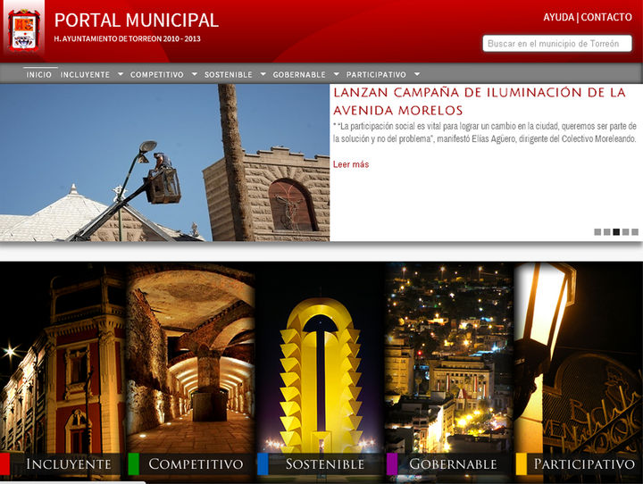Click the green square beside Competitivo banner
Screen dimensions: 643x484
coord(134,463)
